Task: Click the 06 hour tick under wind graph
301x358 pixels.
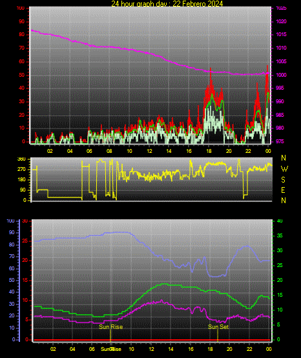Action: coord(89,151)
